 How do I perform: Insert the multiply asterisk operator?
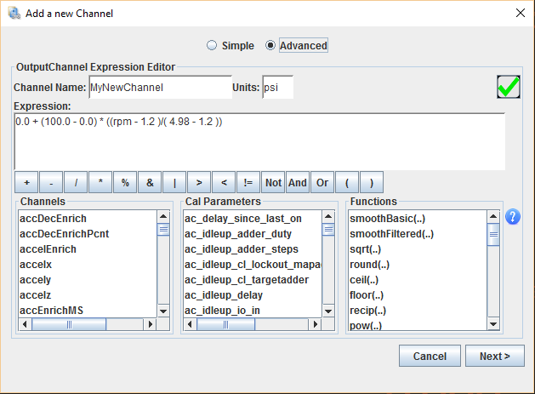coord(100,182)
